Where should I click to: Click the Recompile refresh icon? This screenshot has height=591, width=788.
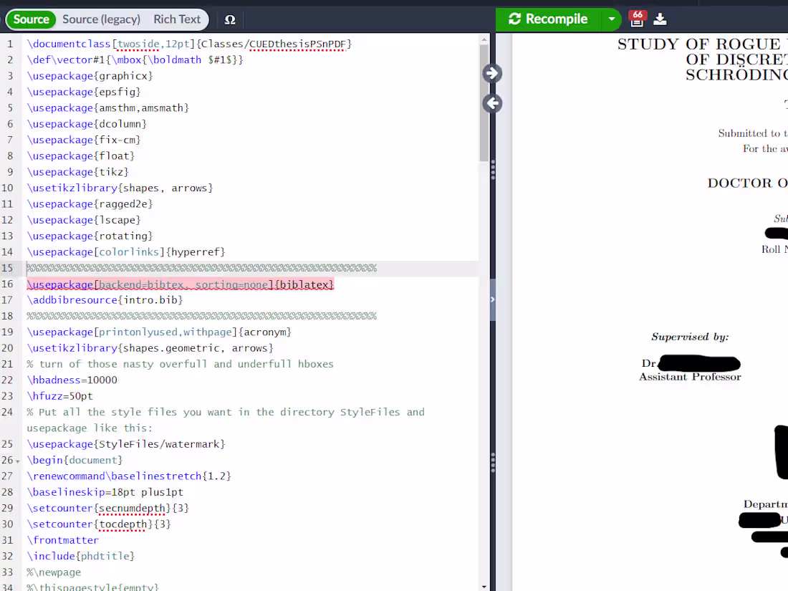tap(514, 19)
